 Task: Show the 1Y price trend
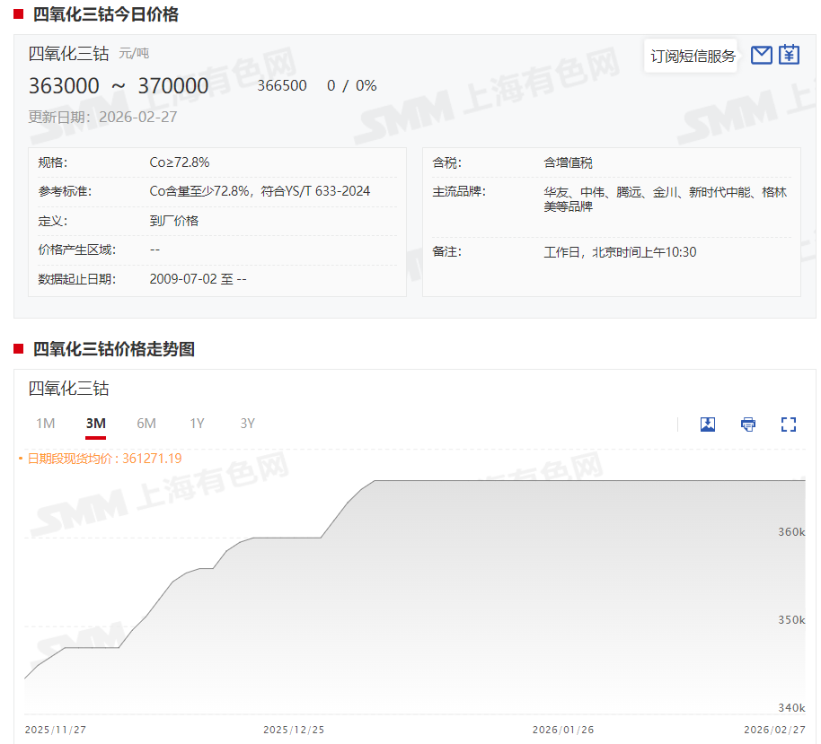[197, 424]
